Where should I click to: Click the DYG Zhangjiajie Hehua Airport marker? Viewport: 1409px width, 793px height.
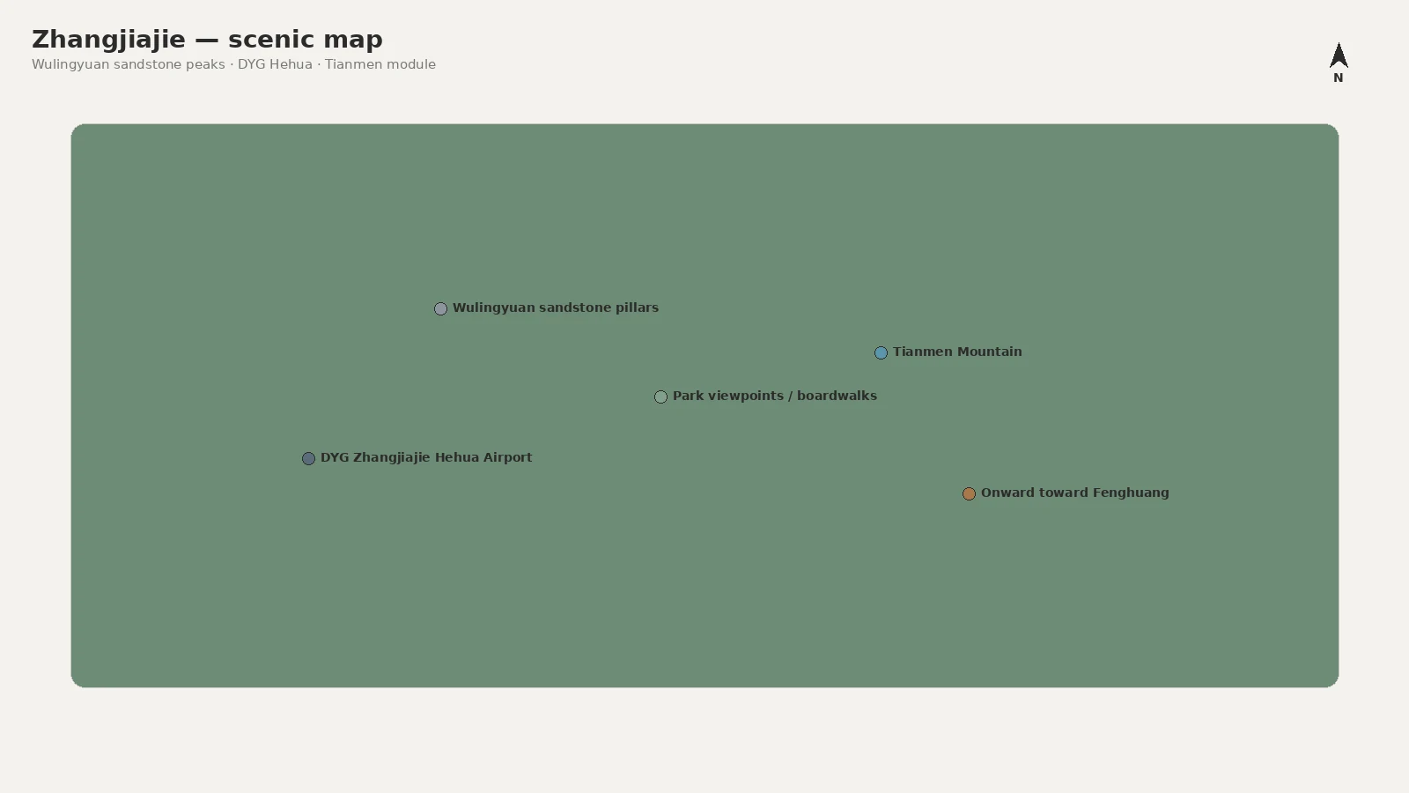[x=308, y=458]
